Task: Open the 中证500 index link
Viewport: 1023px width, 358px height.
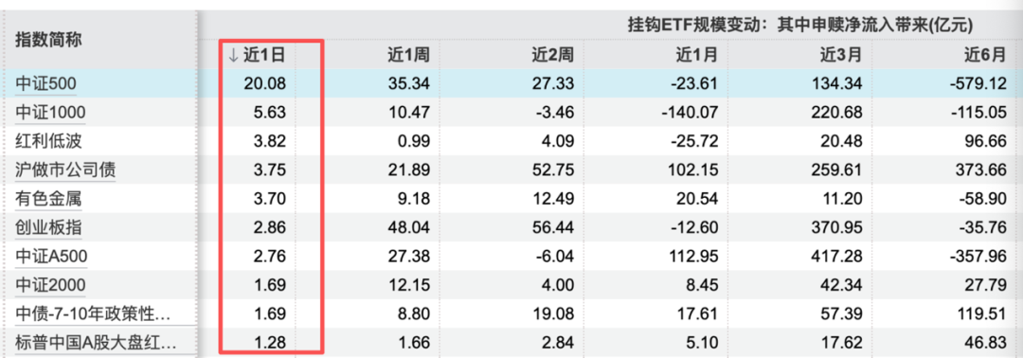Action: click(x=46, y=84)
